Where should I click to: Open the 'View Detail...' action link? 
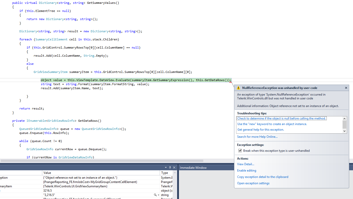click(x=246, y=164)
